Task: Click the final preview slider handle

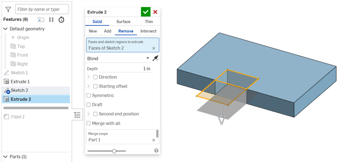Action: coord(114,151)
